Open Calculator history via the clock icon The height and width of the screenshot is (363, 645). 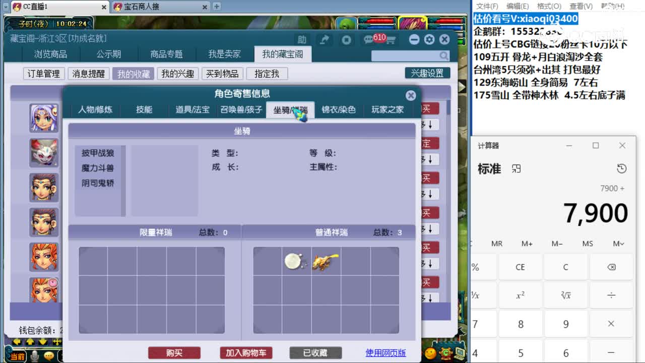(x=621, y=169)
